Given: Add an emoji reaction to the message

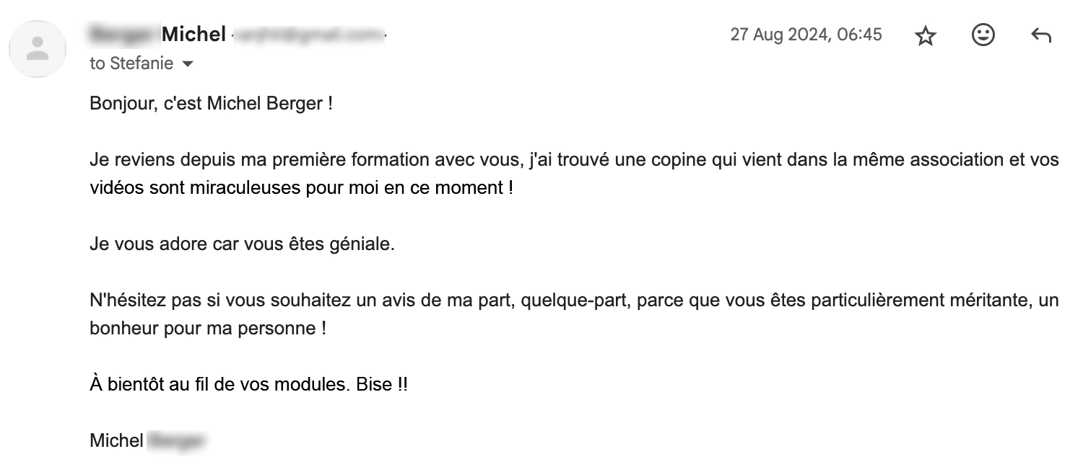Looking at the screenshot, I should 983,35.
